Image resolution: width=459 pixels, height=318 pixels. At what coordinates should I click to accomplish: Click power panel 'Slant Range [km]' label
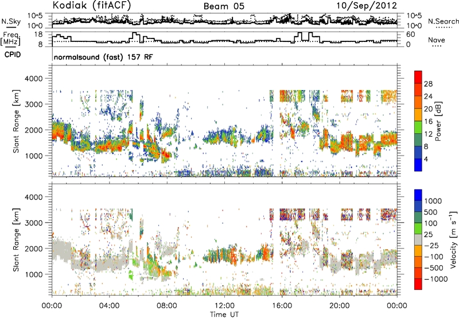[16, 121]
